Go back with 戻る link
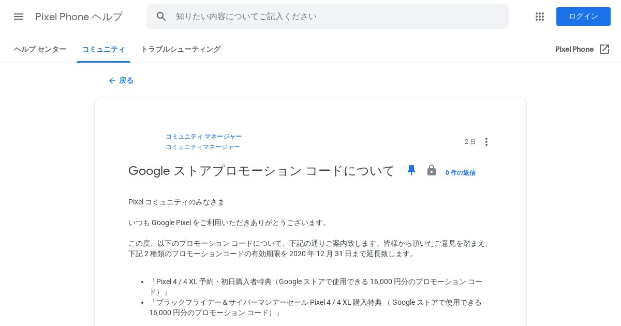The image size is (621, 326). tap(126, 81)
